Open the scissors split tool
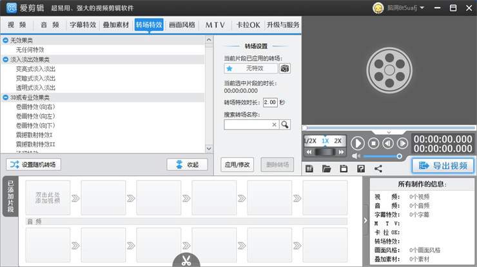Screen dimensions: 477x267 tap(186, 261)
